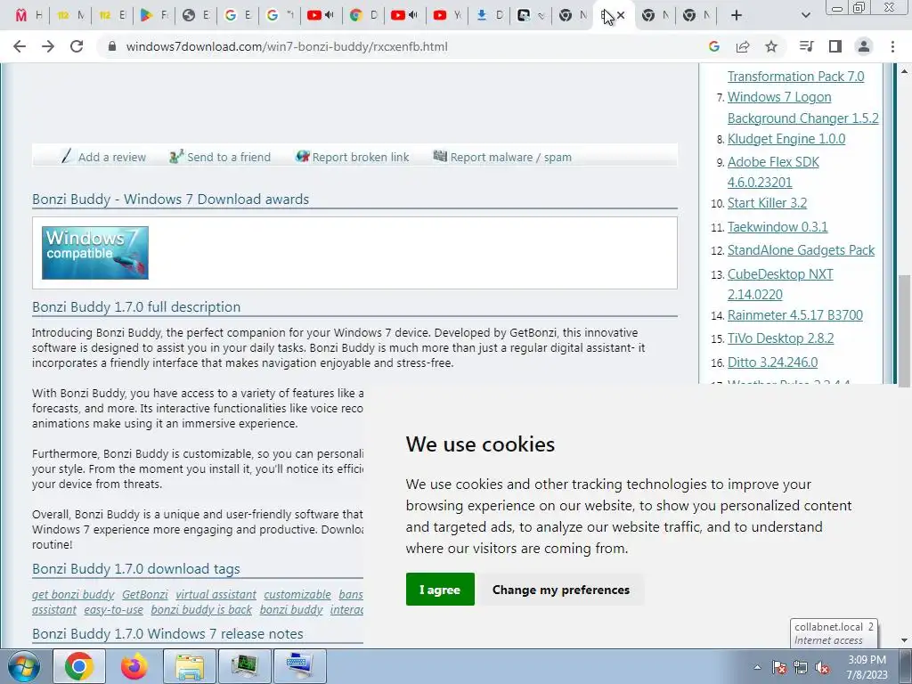Switch to the first yellow 112 tab
This screenshot has height=684, width=912.
coord(70,16)
